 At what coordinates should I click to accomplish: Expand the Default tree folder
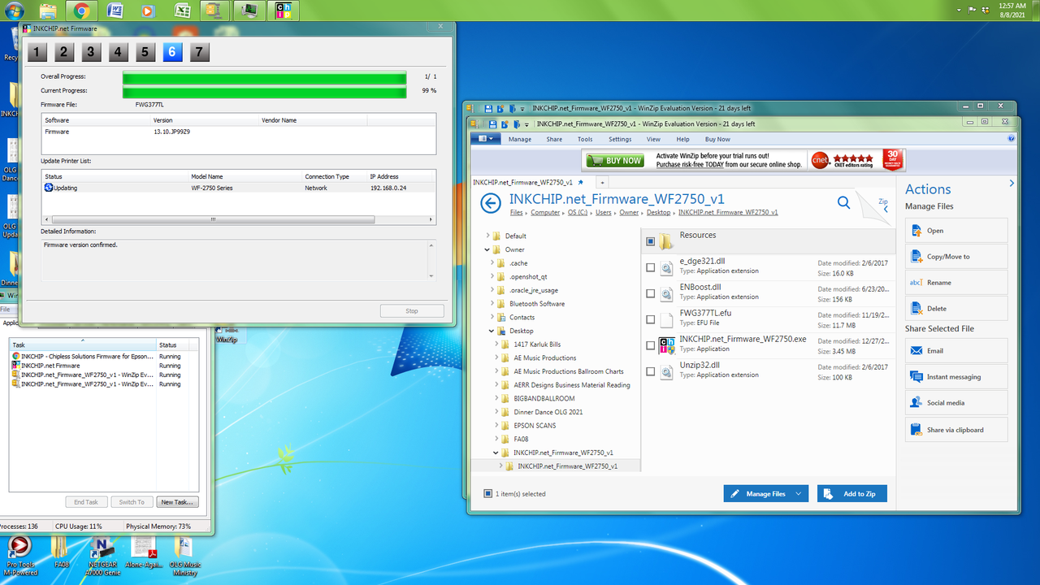tap(487, 236)
